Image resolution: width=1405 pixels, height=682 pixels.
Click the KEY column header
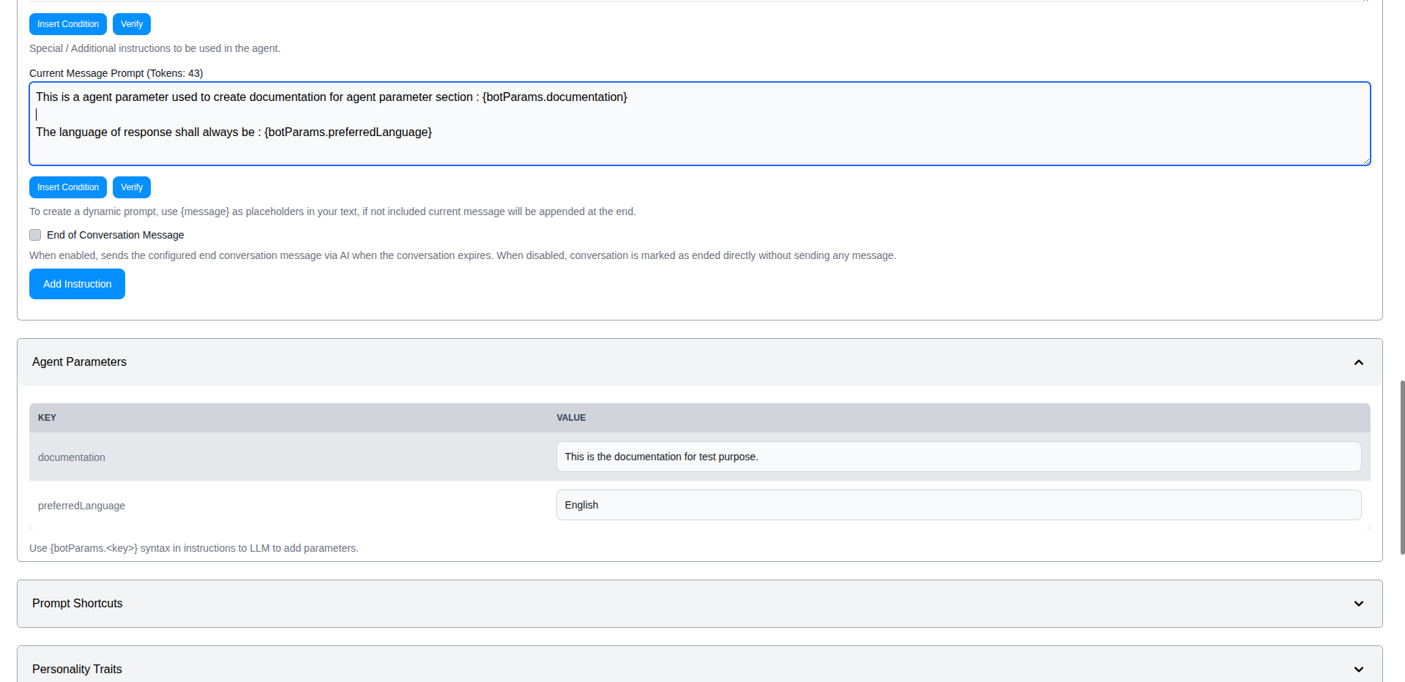(x=47, y=418)
